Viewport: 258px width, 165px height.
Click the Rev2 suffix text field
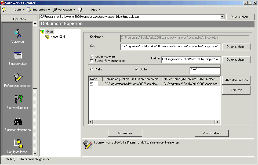(205, 70)
